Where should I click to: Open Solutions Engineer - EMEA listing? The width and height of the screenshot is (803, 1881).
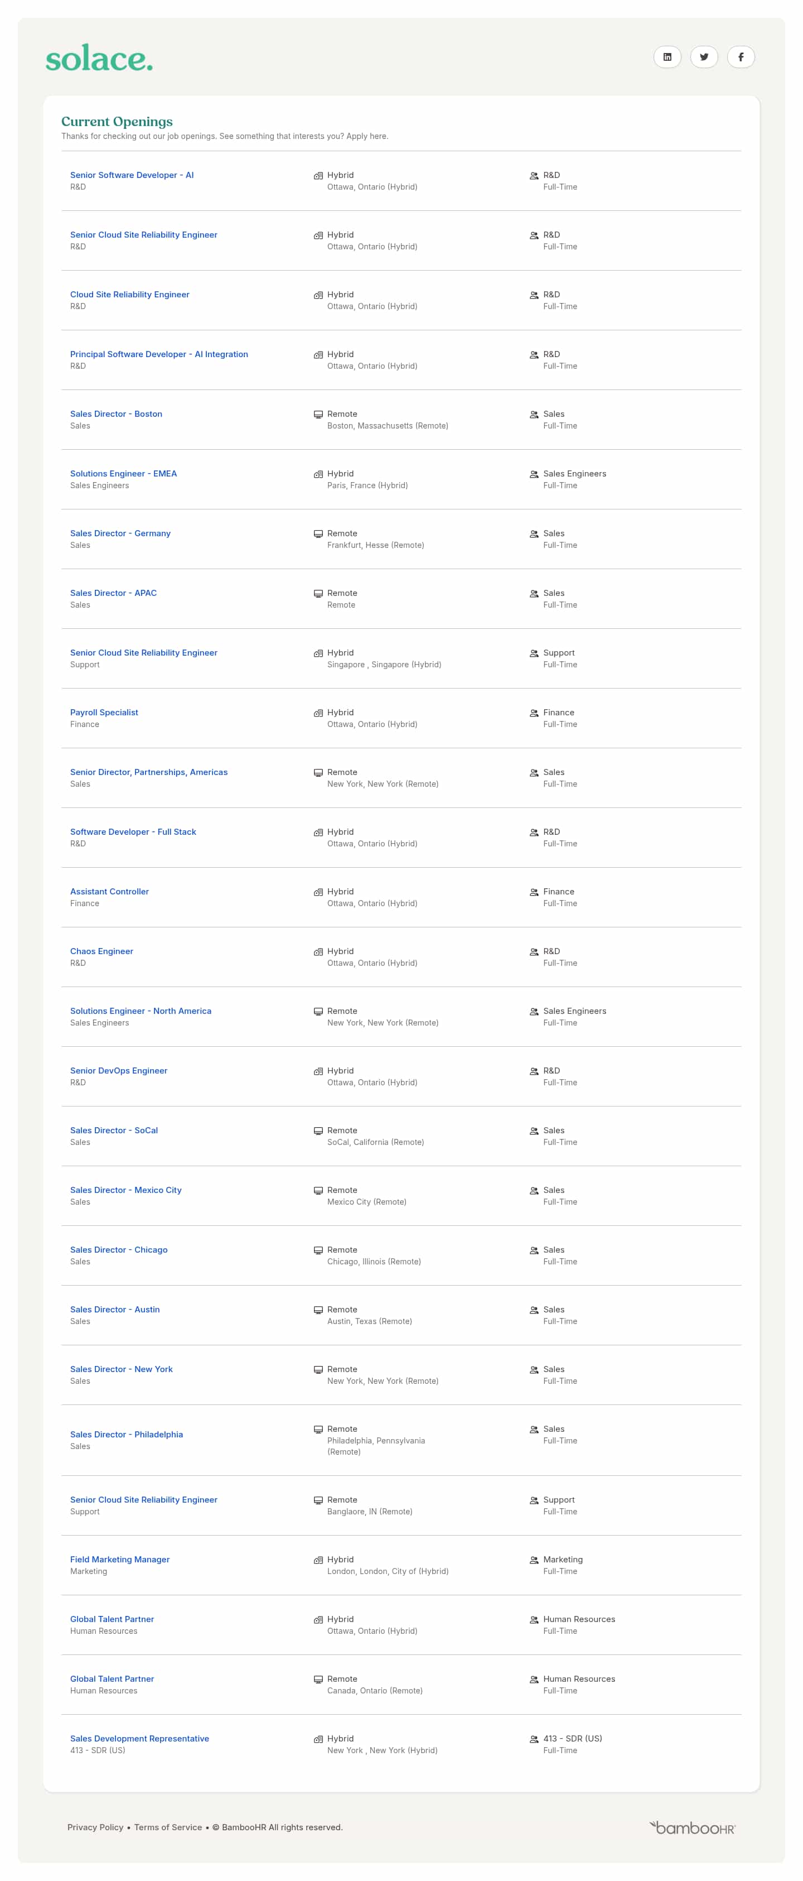123,474
